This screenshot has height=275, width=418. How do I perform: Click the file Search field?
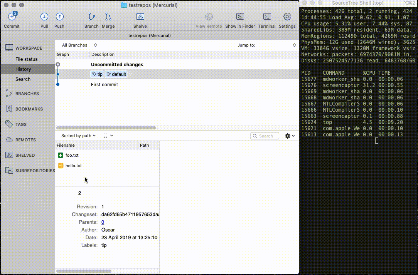(x=265, y=136)
